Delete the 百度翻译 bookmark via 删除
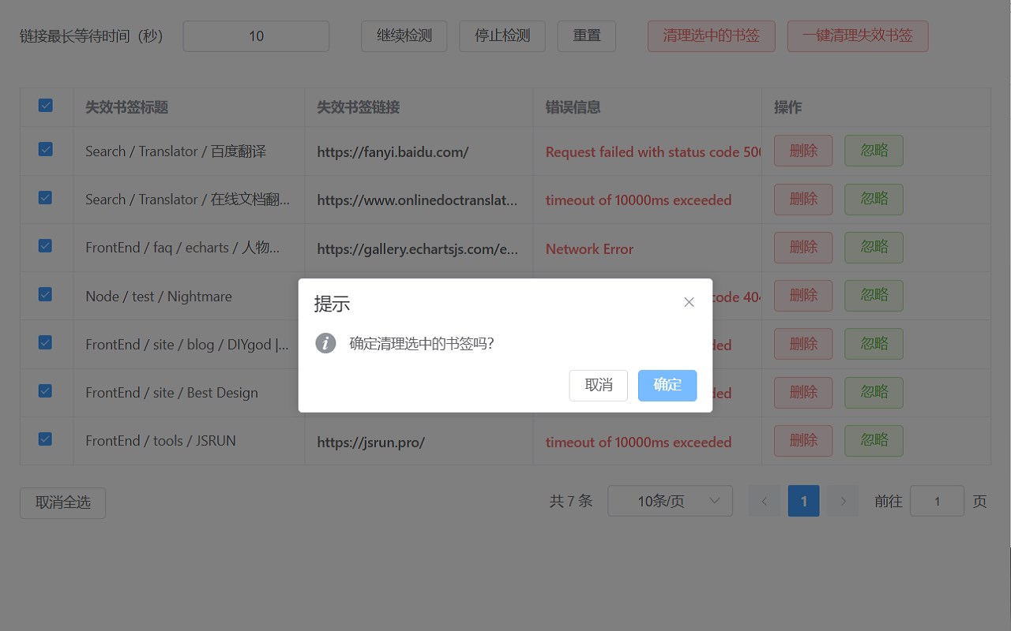This screenshot has height=631, width=1011. pyautogui.click(x=802, y=150)
